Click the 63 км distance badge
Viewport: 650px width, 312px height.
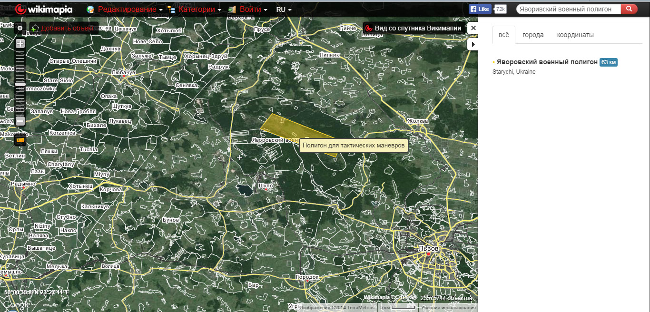pyautogui.click(x=609, y=62)
